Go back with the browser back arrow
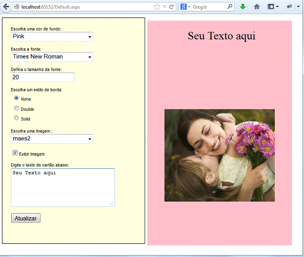Viewport: 304px width, 257px height. [6, 7]
